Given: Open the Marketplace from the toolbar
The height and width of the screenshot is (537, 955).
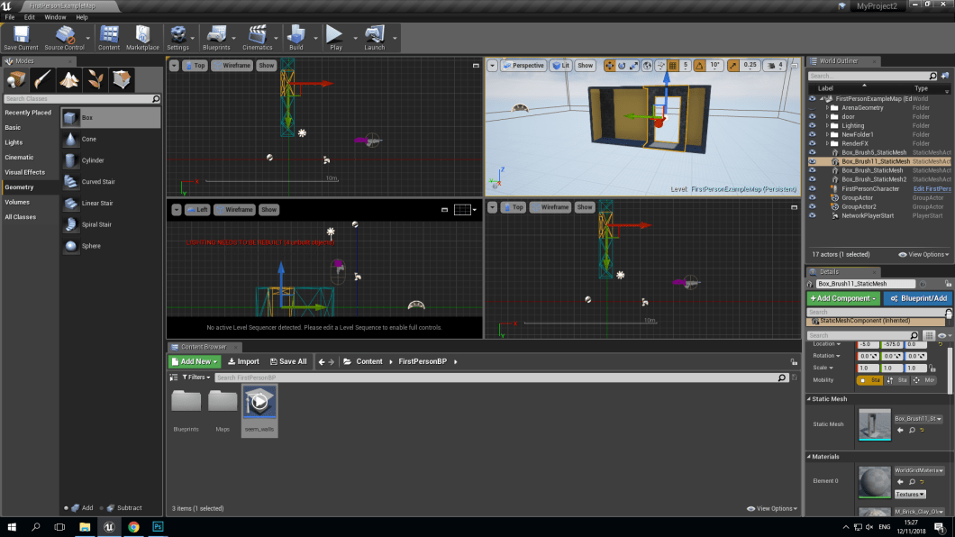Looking at the screenshot, I should coord(142,37).
